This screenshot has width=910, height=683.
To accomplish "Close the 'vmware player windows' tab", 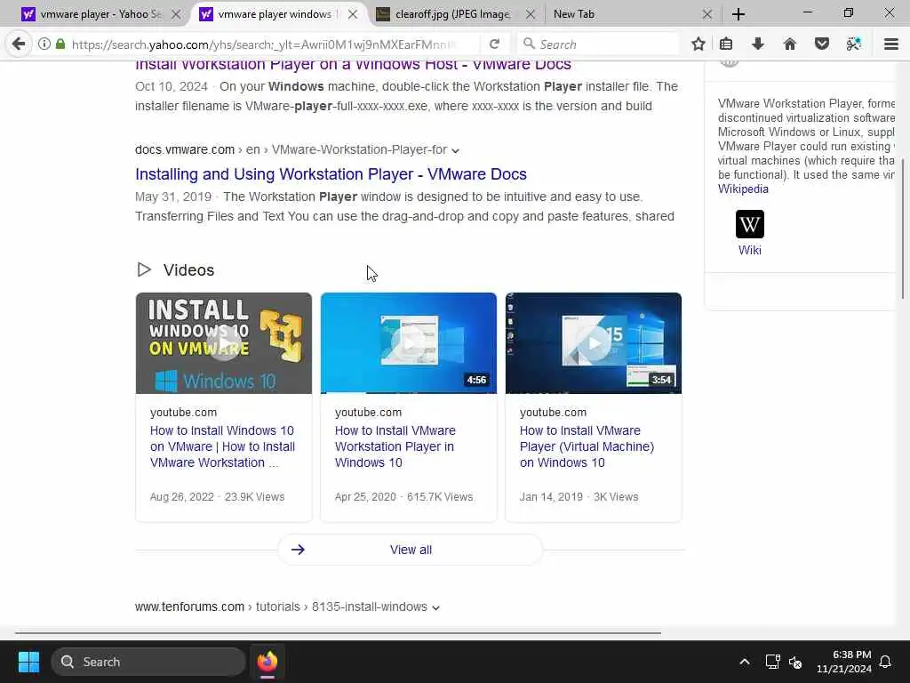I will (352, 14).
